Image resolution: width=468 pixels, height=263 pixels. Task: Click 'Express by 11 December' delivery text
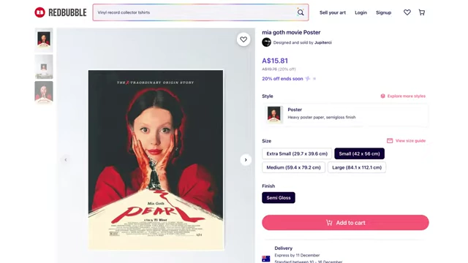coord(297,255)
